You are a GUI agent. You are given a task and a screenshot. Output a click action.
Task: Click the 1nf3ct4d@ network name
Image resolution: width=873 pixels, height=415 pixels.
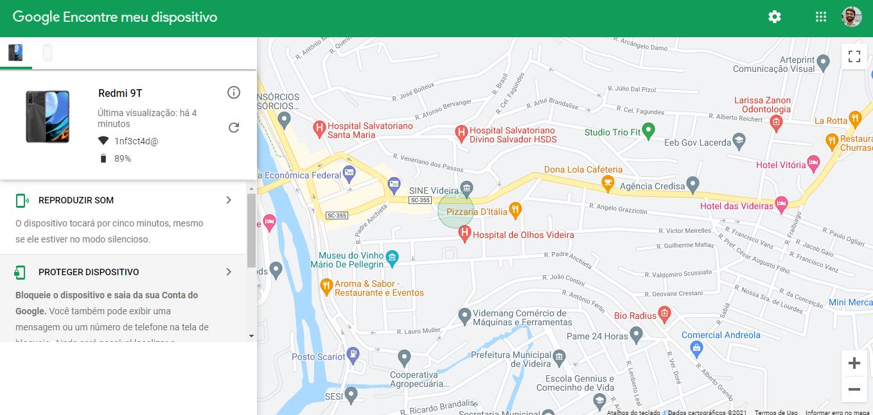[x=136, y=141]
